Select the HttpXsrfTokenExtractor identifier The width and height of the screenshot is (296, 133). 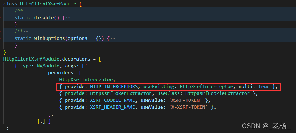[x=121, y=93]
